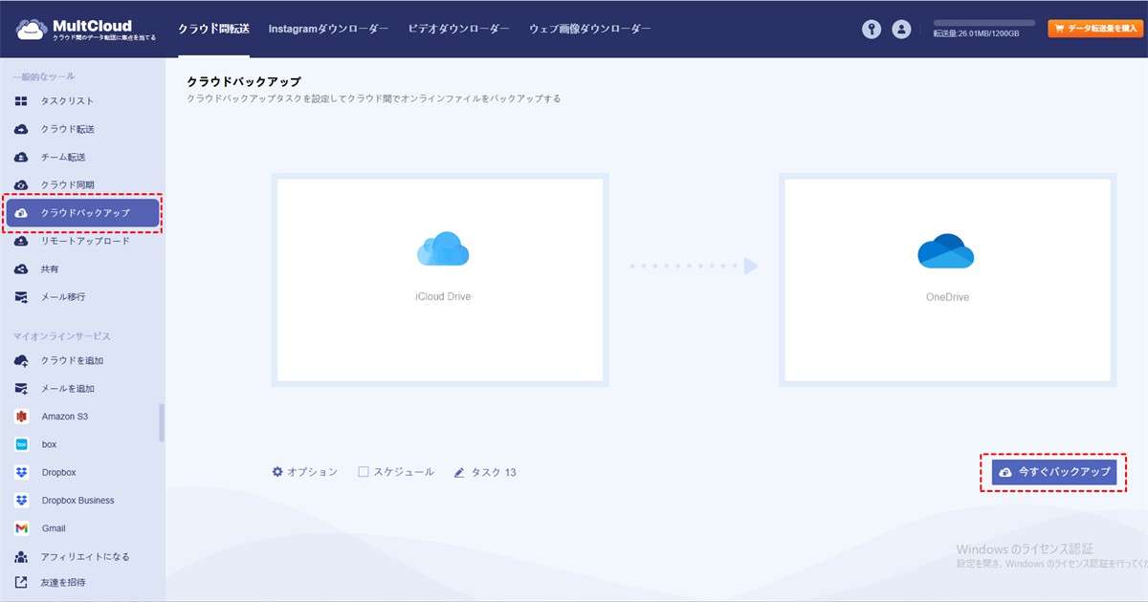
Task: Open クラウド同期 in the sidebar
Action: tap(67, 184)
